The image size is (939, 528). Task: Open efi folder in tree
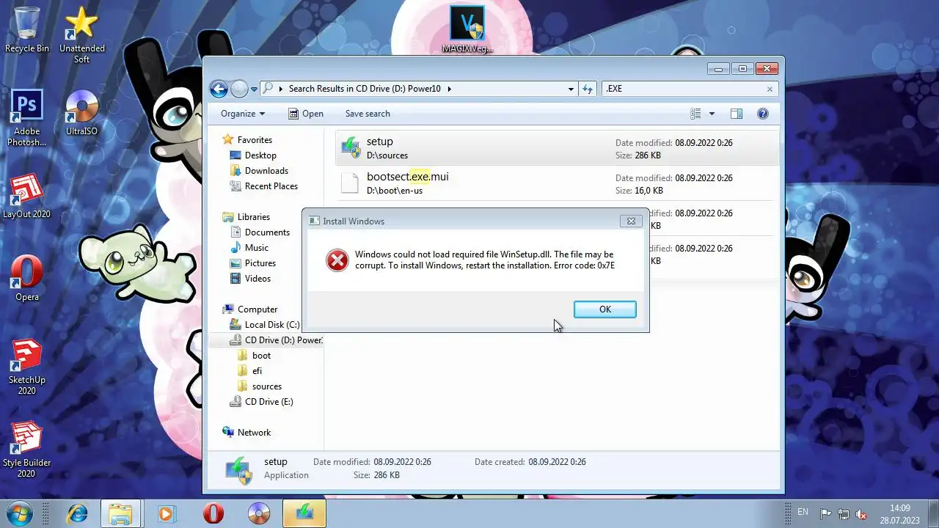[257, 371]
